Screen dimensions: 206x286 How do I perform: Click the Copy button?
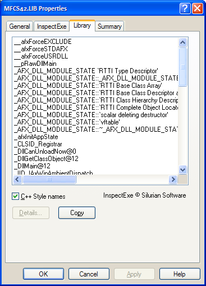point(77,213)
